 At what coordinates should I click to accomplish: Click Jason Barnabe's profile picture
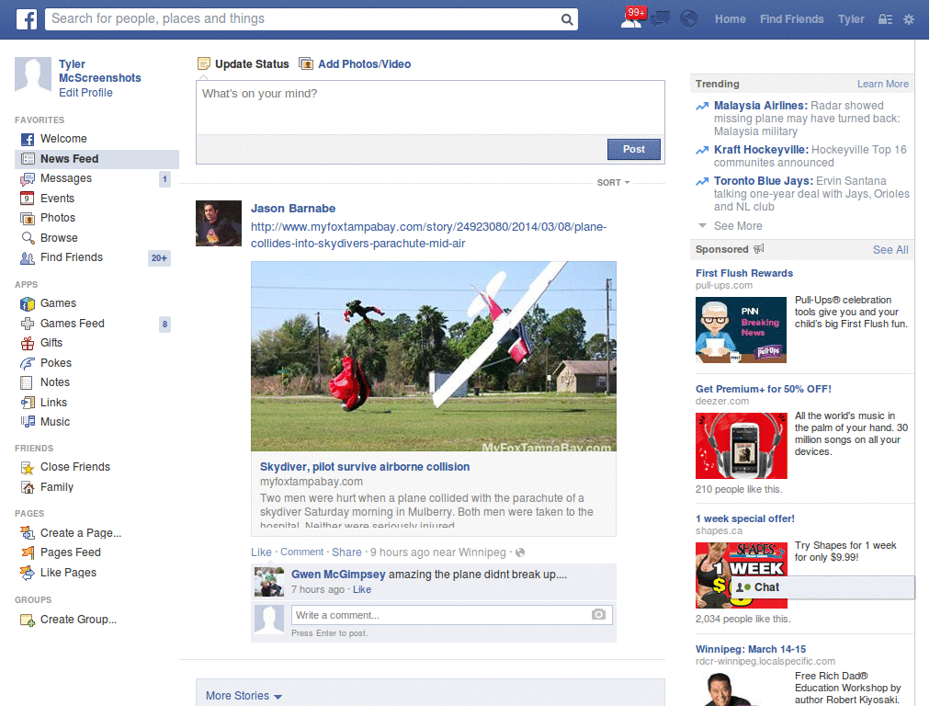[x=219, y=223]
